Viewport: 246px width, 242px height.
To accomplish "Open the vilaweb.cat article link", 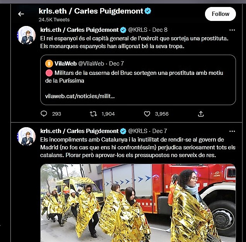I will coord(80,96).
